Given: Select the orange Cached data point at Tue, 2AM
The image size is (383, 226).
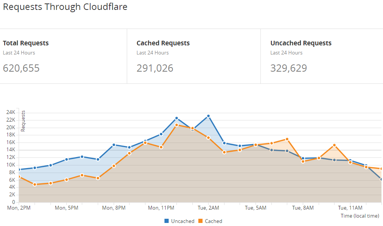Looking at the screenshot, I should point(208,138).
